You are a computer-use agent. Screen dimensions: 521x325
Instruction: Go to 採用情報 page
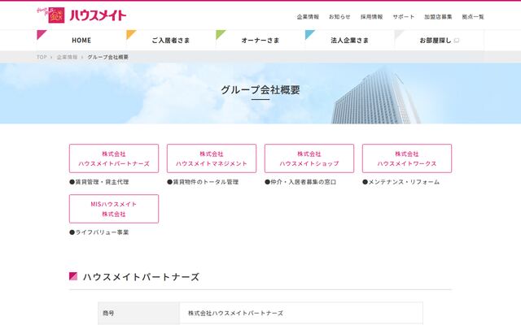pyautogui.click(x=371, y=16)
